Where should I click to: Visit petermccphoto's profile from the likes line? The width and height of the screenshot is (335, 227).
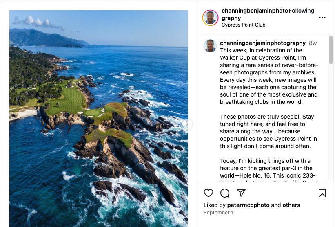point(249,205)
